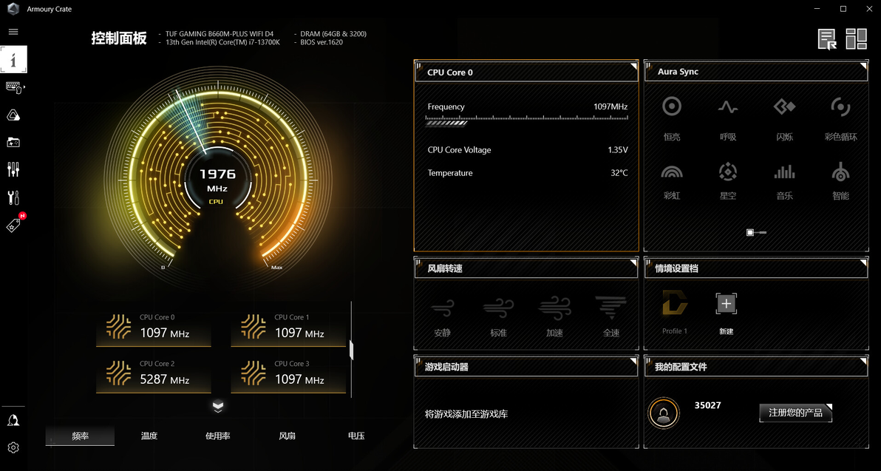Click the CPU core list scrollbar handle
The width and height of the screenshot is (881, 471).
tap(351, 349)
